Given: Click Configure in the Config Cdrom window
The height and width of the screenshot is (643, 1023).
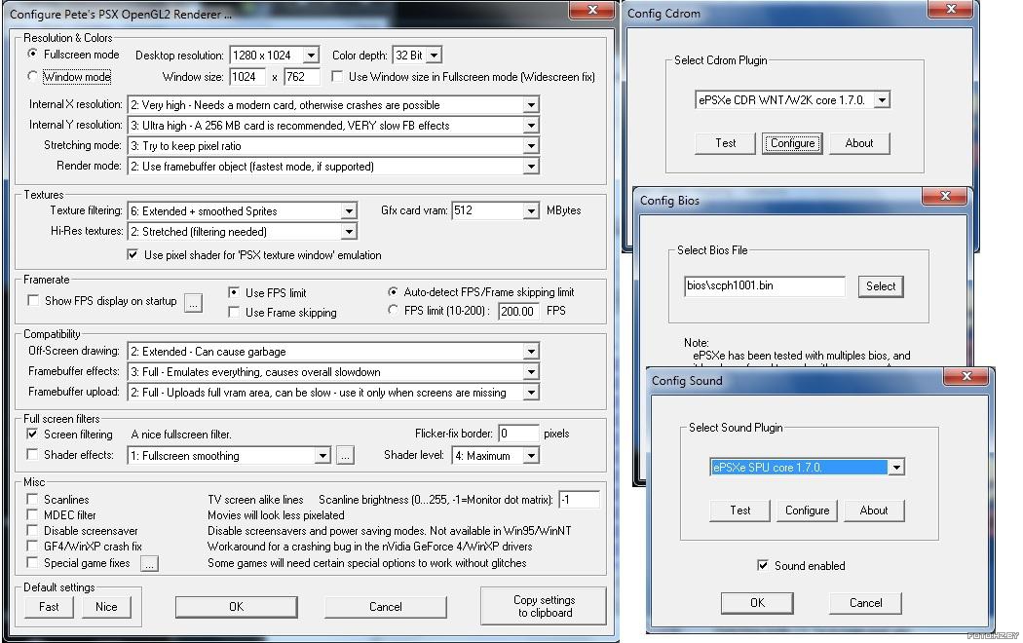Looking at the screenshot, I should tap(793, 143).
